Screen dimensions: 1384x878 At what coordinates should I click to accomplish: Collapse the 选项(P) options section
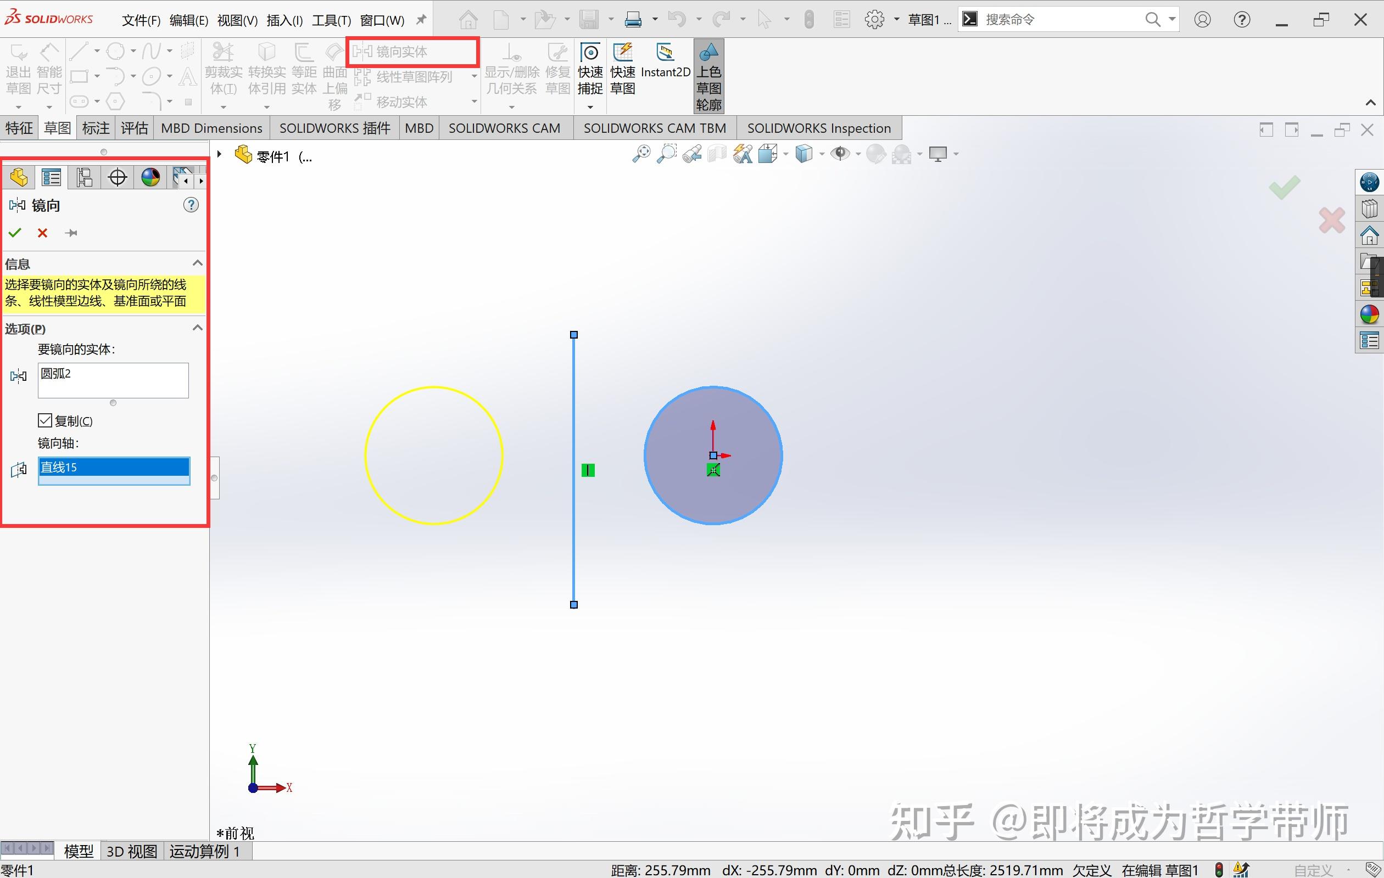(197, 327)
